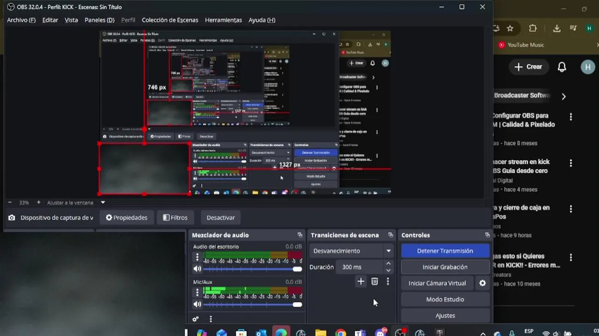The height and width of the screenshot is (336, 599).
Task: Undock the Mezclador de audio panel
Action: pyautogui.click(x=299, y=235)
